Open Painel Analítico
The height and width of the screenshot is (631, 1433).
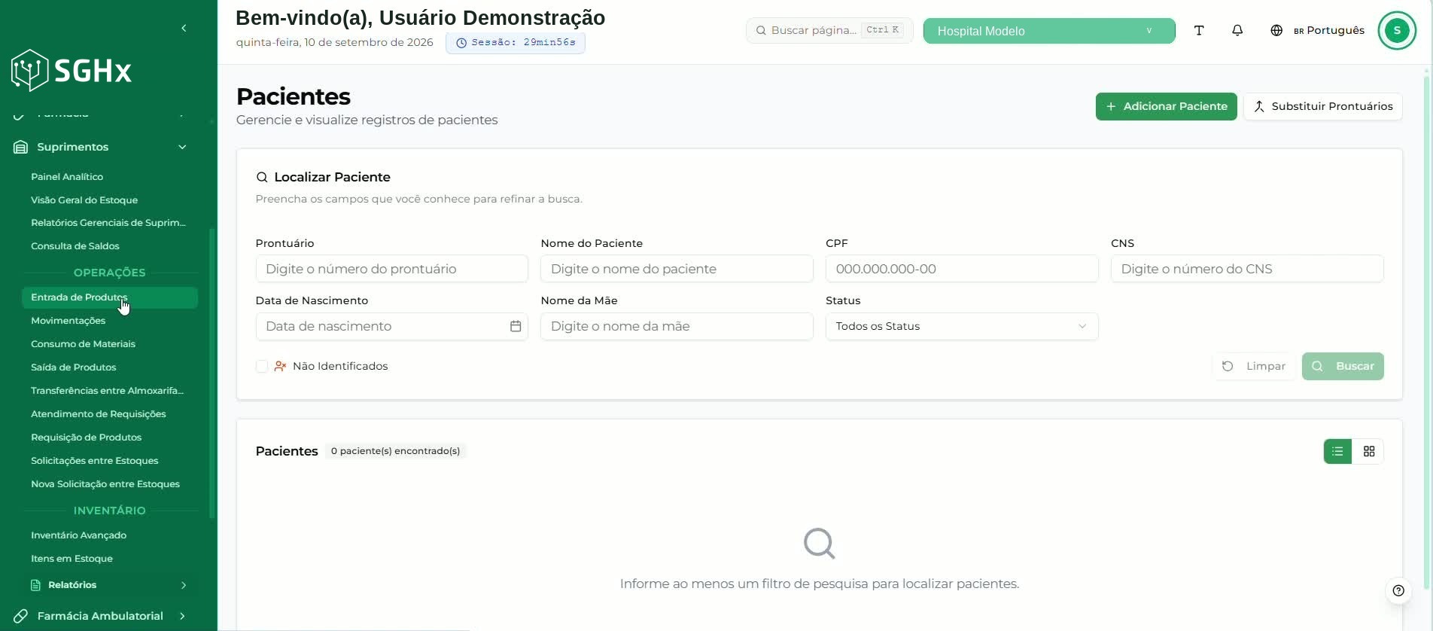(x=67, y=177)
